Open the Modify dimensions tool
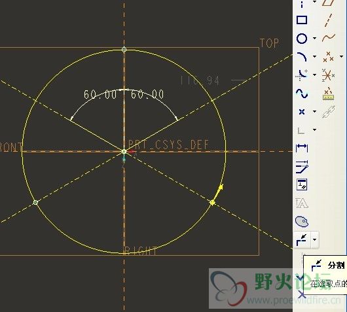Screen dimensions: 347x312 (x=302, y=166)
